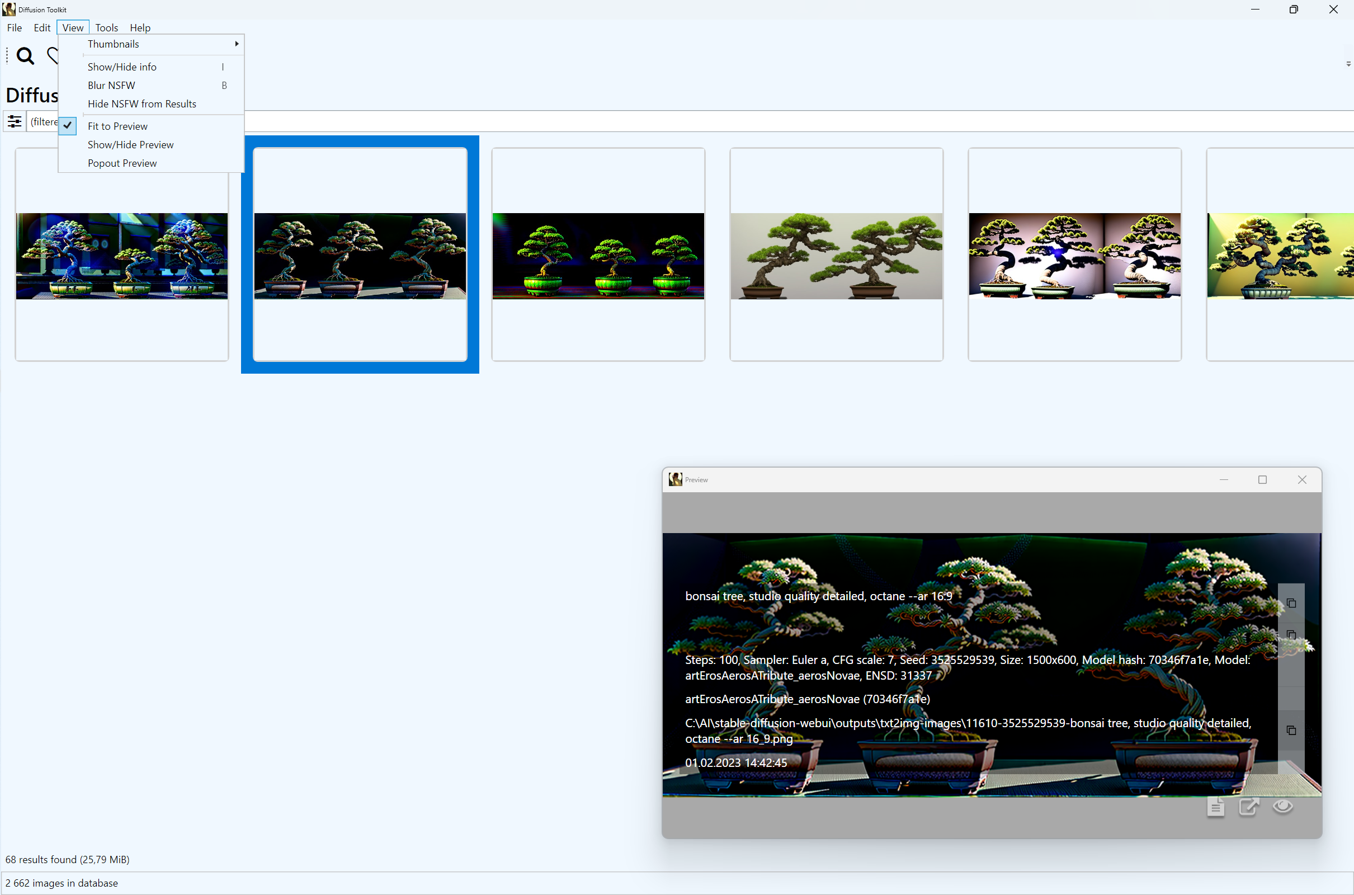This screenshot has height=895, width=1354.
Task: Select Popout Preview from the View menu
Action: pyautogui.click(x=122, y=163)
